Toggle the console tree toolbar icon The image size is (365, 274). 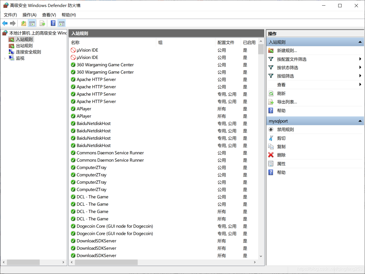coord(32,23)
